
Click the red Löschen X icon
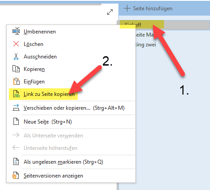pyautogui.click(x=16, y=44)
